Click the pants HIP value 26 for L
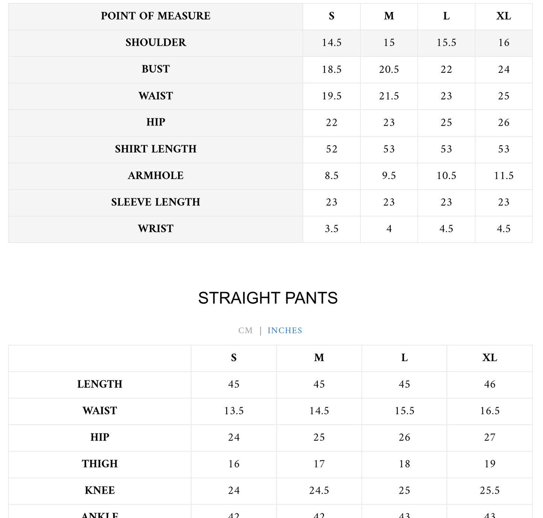 [404, 438]
